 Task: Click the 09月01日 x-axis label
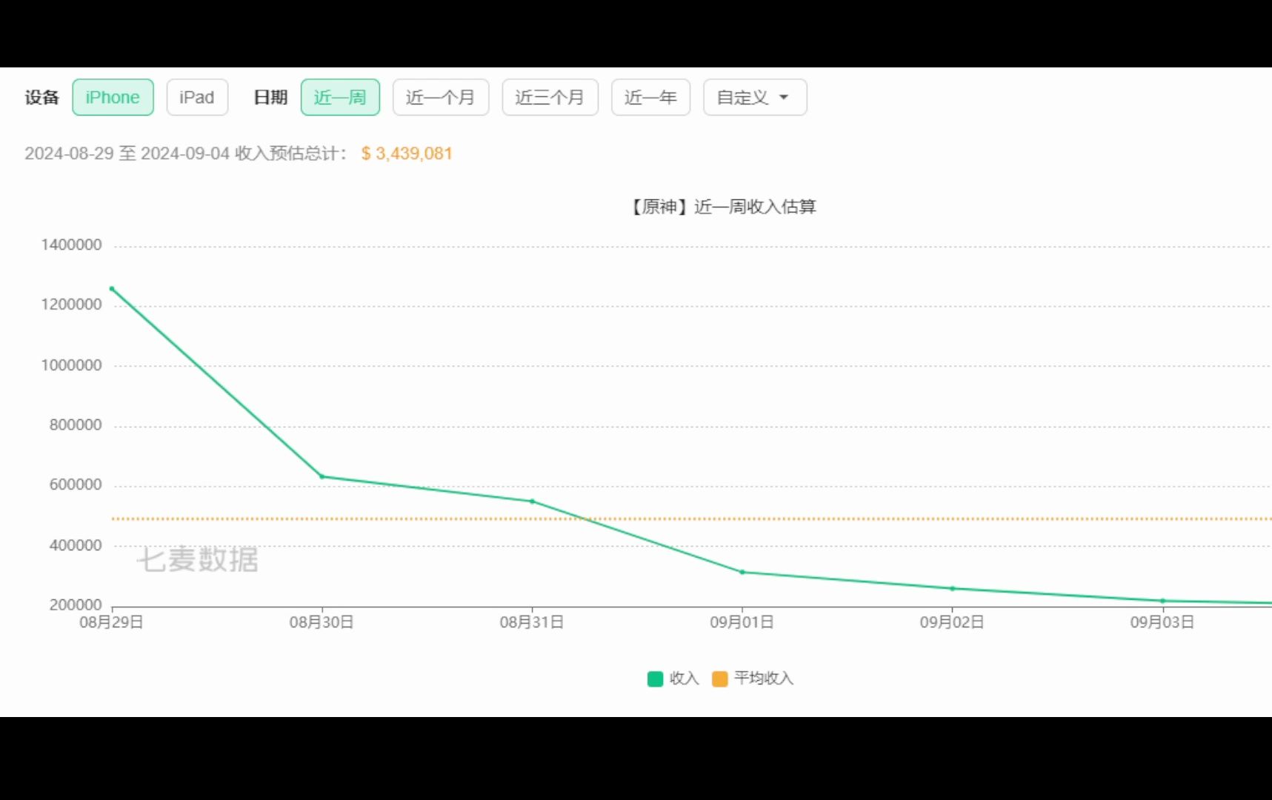pos(742,622)
